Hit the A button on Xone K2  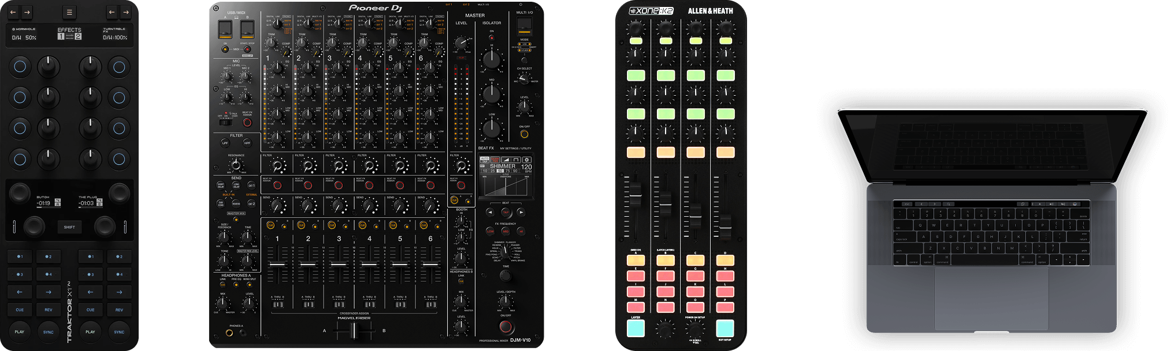(x=636, y=261)
